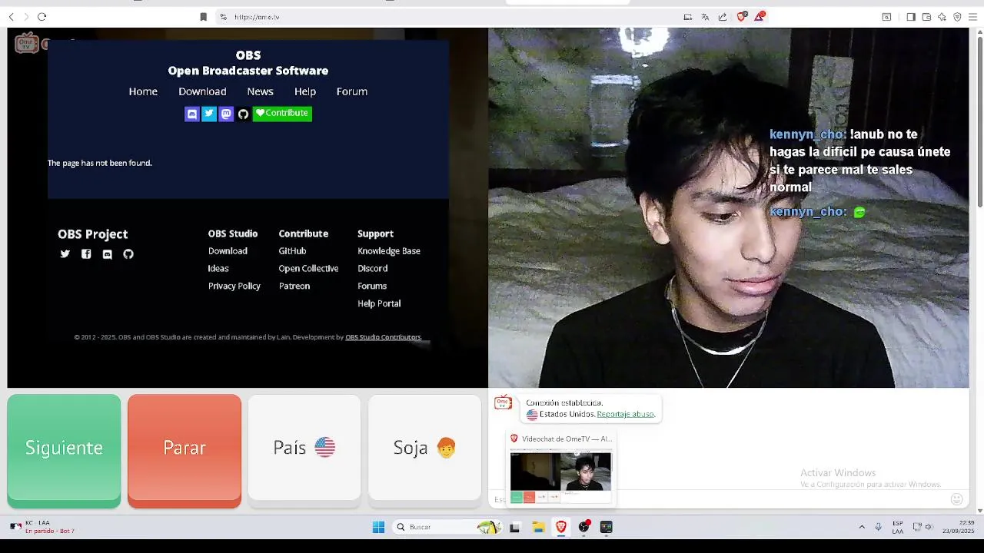The image size is (984, 553).
Task: Click the Mastodon icon under OBS navigation
Action: coord(226,114)
